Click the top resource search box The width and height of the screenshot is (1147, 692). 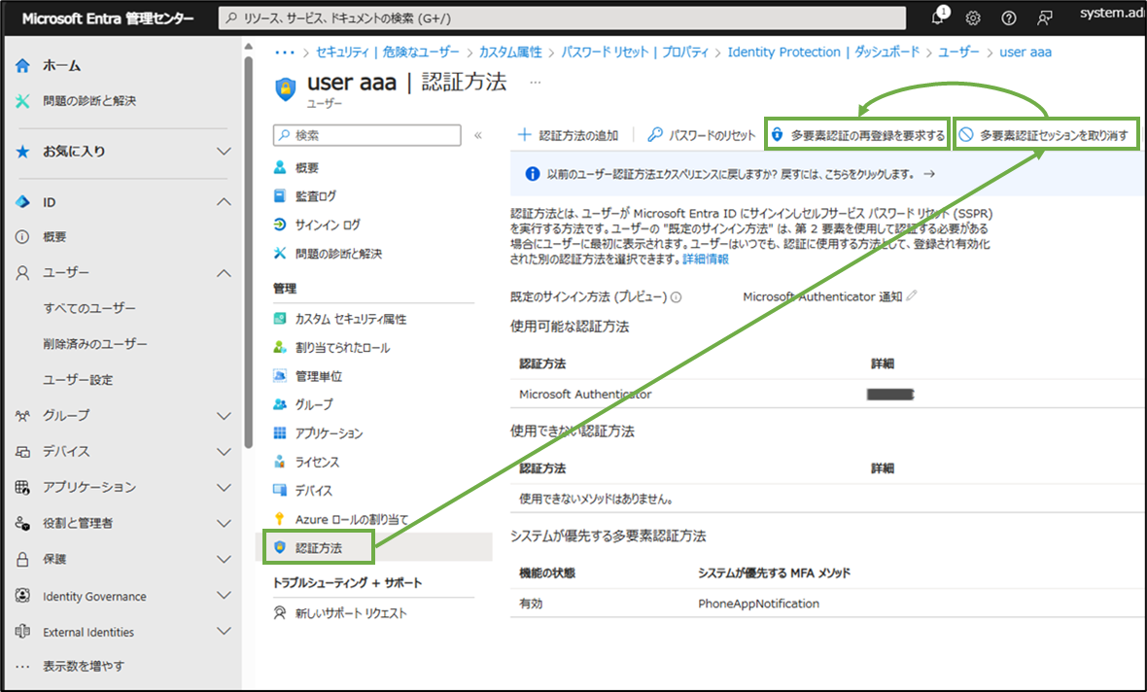coord(562,18)
